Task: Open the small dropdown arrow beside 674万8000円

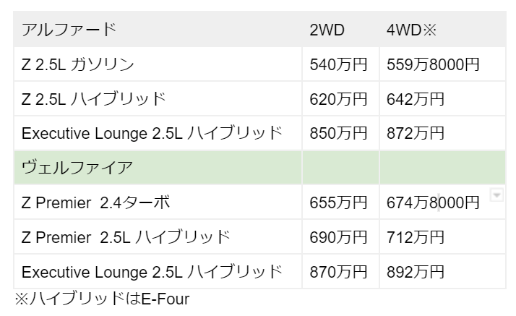Action: point(496,195)
